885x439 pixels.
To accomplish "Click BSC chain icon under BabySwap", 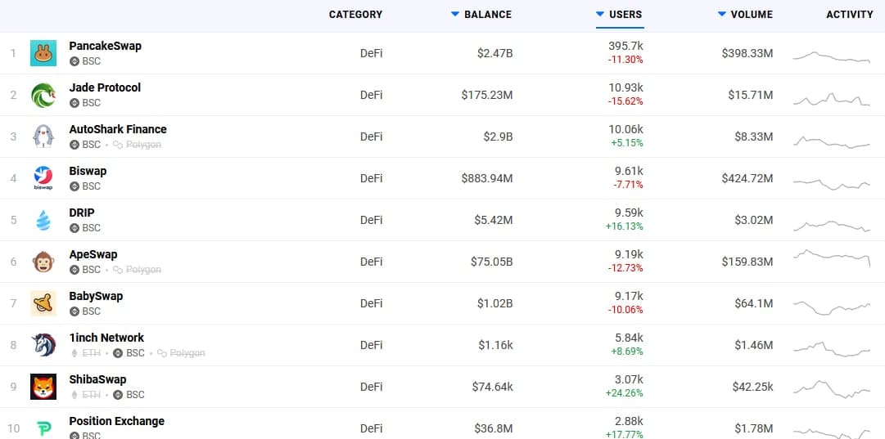I will [75, 311].
